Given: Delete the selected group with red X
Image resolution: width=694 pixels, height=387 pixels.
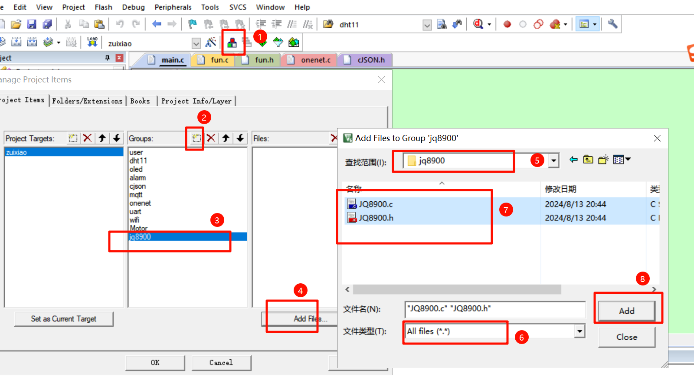Looking at the screenshot, I should click(211, 138).
